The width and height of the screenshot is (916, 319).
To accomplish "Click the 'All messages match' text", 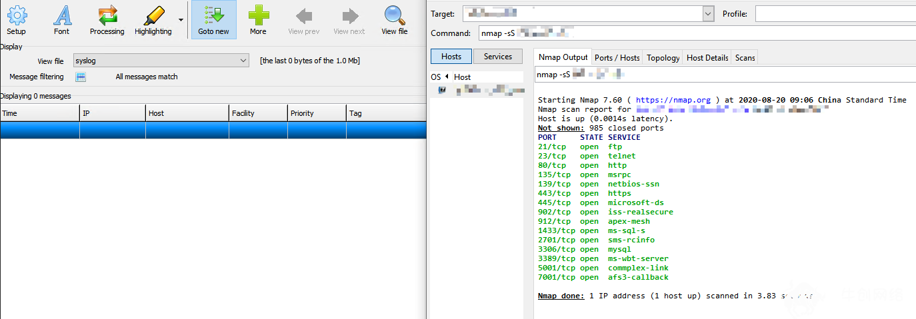I will click(147, 77).
